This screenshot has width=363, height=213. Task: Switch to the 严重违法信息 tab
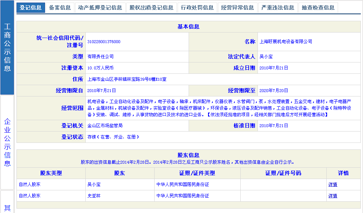pyautogui.click(x=278, y=8)
